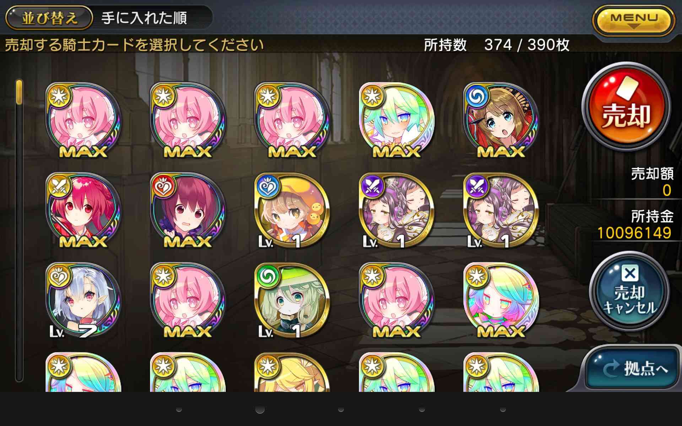Tap the 売却キャンセル cancel sell button
The image size is (682, 426).
(x=629, y=293)
